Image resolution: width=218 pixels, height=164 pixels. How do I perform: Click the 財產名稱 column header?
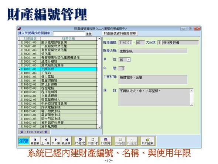click(69, 39)
